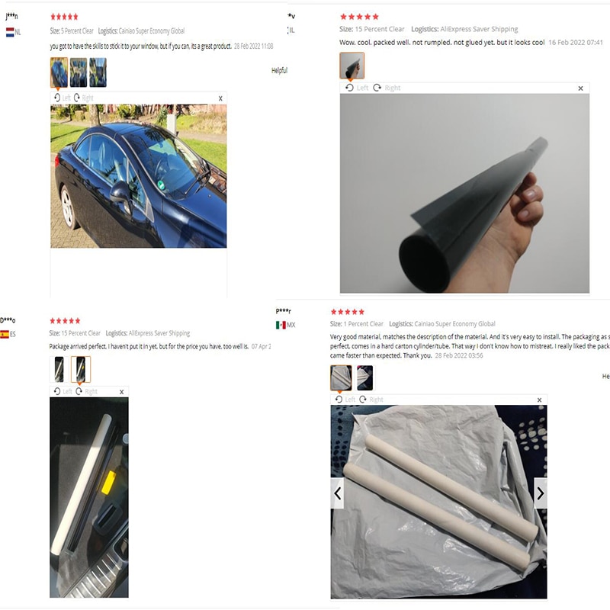Image resolution: width=610 pixels, height=610 pixels.
Task: Rotate the two cardboard tubes photo left
Action: tap(345, 400)
